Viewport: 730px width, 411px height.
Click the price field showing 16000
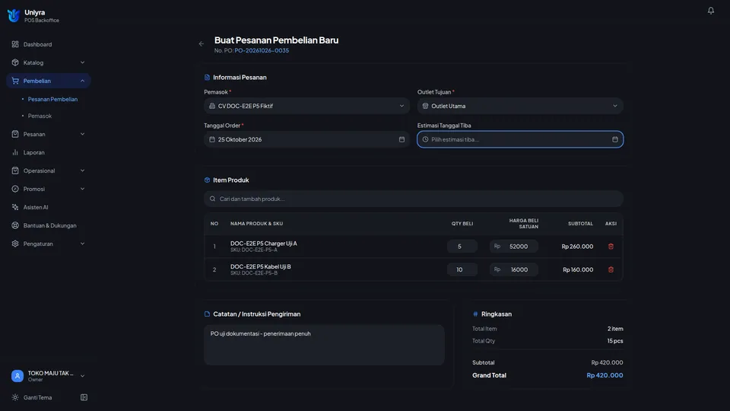[513, 269]
